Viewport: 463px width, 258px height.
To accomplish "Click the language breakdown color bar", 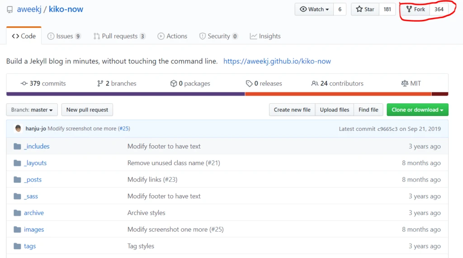I will 227,94.
